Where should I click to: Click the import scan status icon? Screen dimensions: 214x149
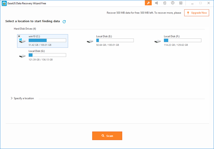[164, 3]
